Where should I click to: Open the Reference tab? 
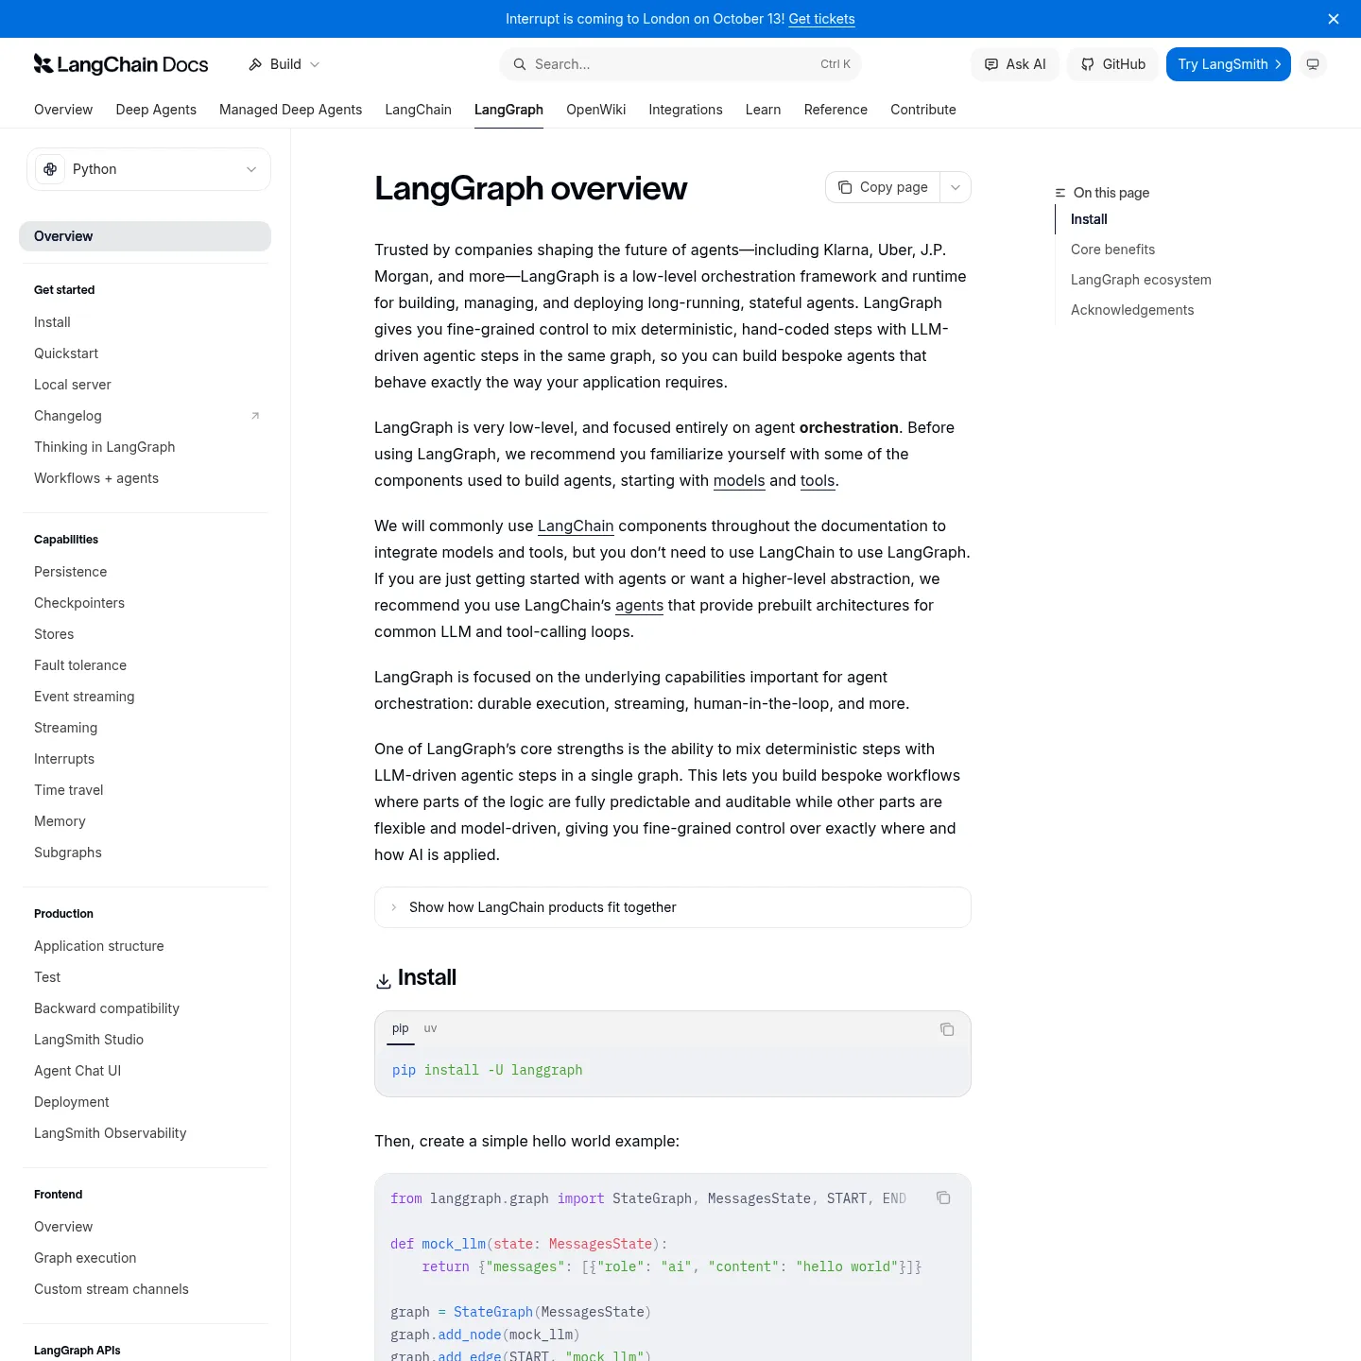click(x=836, y=110)
